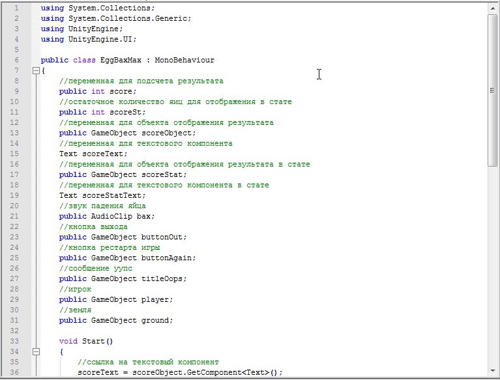Click 'public GameObject buttonOut;' line
Viewport: 500px width, 380px height.
(x=123, y=237)
